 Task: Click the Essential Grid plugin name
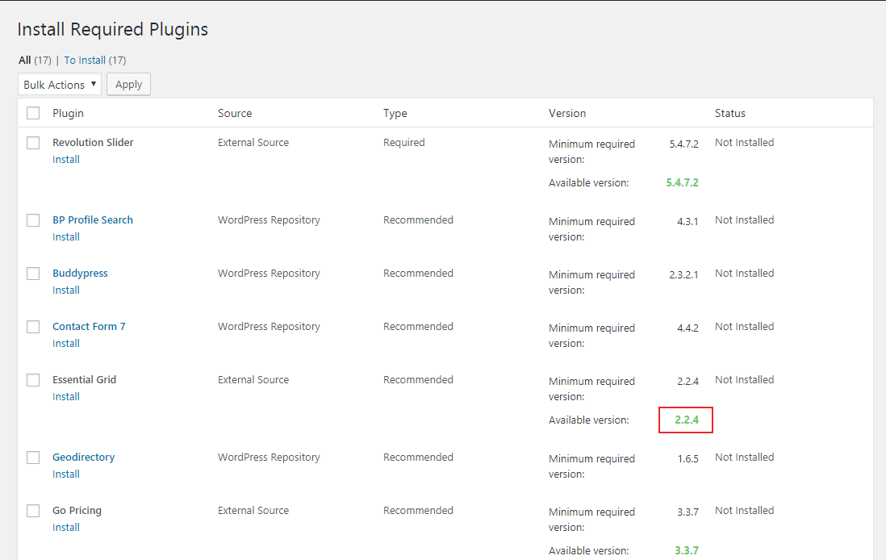[84, 380]
